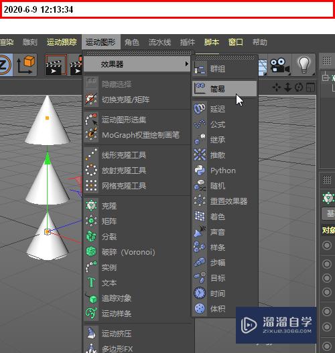Open the 运动图形 menu
The image size is (335, 353).
100,42
